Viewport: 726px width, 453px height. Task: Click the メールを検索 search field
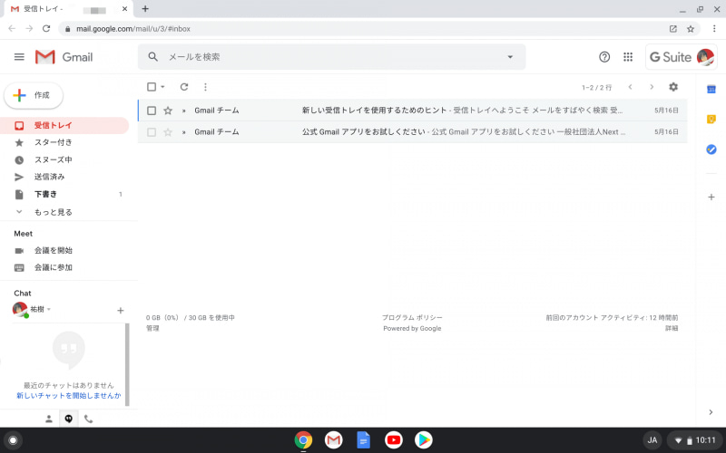(331, 57)
